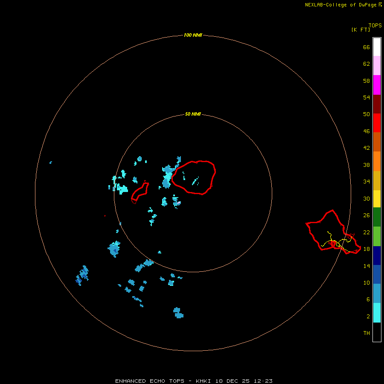This screenshot has width=384, height=384.
Task: Click the magenta legend swatch
Action: click(377, 85)
